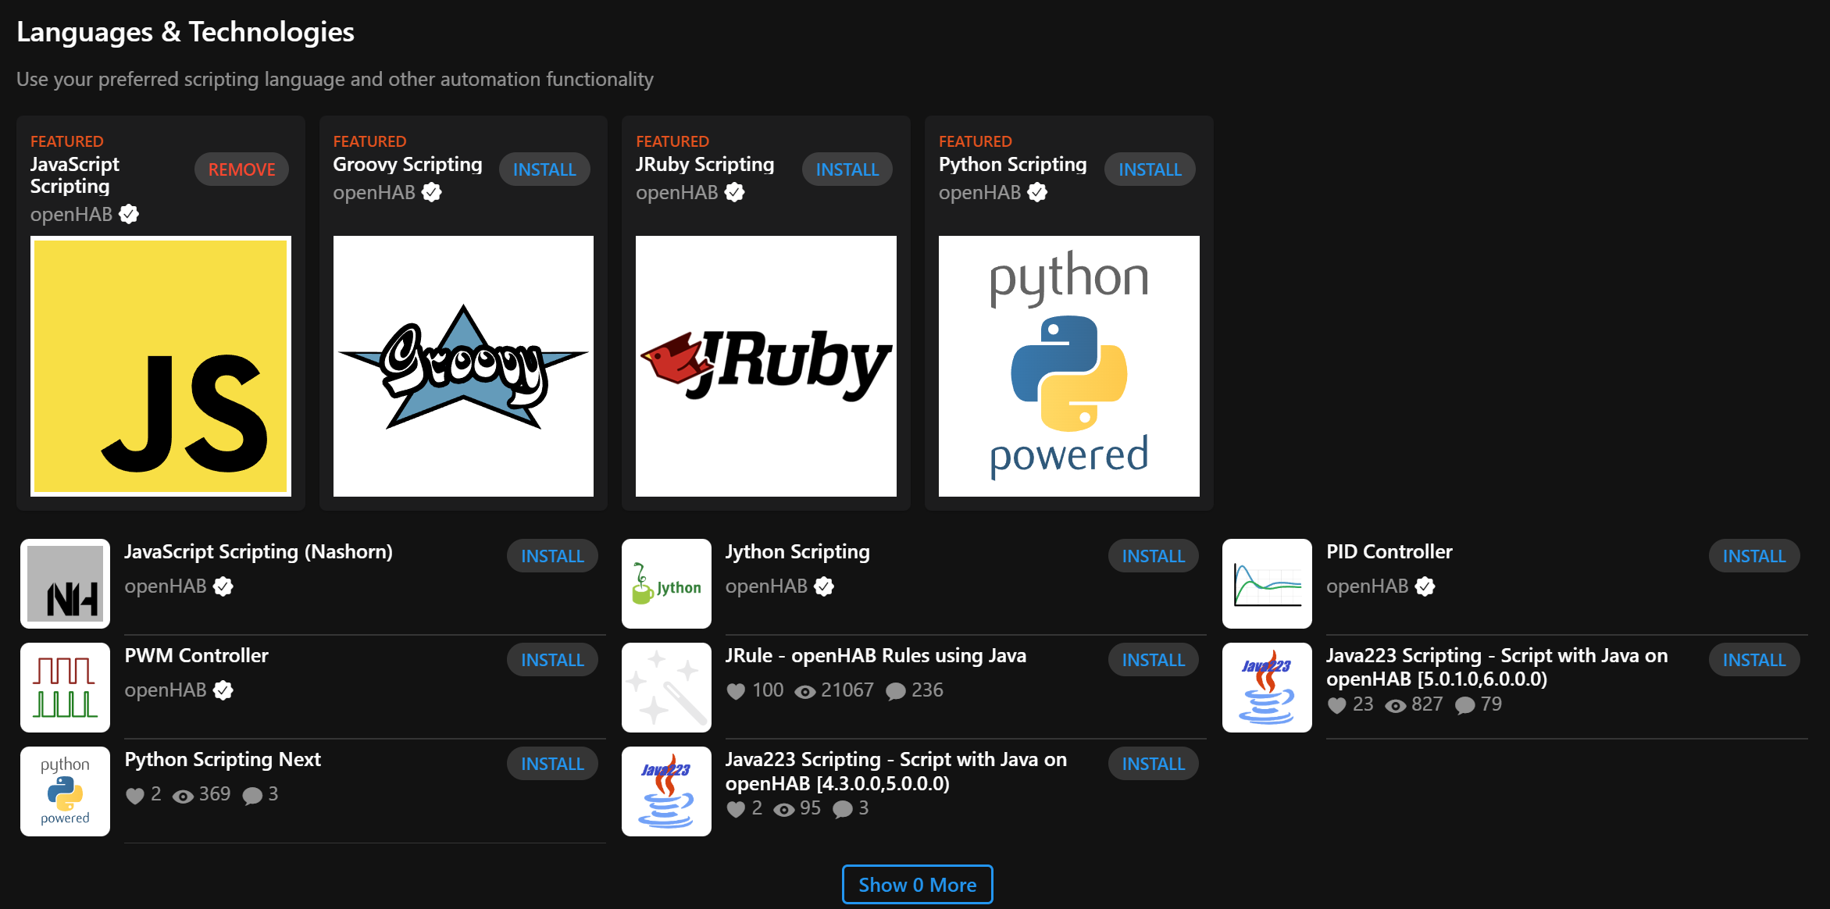Click the JRule magic wand icon
The image size is (1830, 909).
tap(665, 686)
